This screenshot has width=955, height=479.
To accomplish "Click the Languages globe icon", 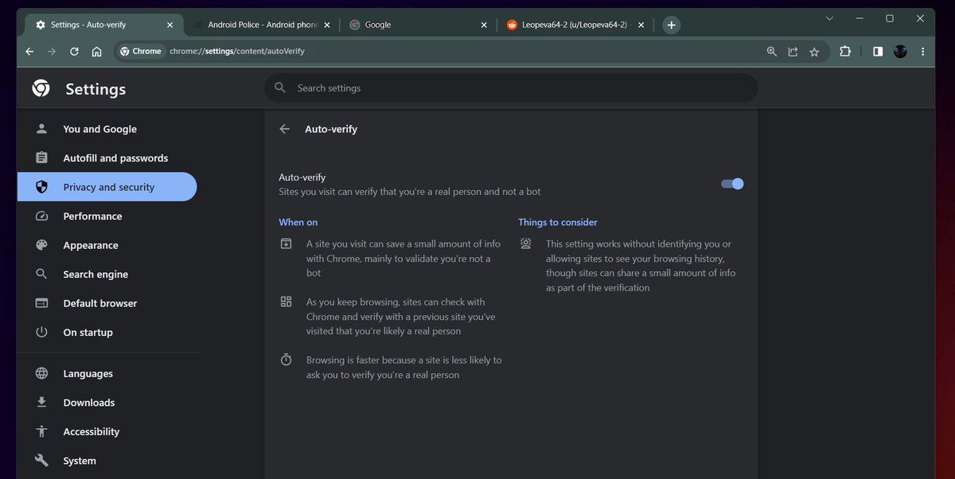I will 41,373.
